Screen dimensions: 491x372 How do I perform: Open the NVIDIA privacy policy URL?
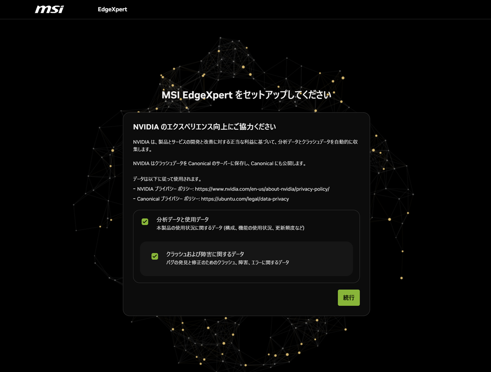click(262, 189)
